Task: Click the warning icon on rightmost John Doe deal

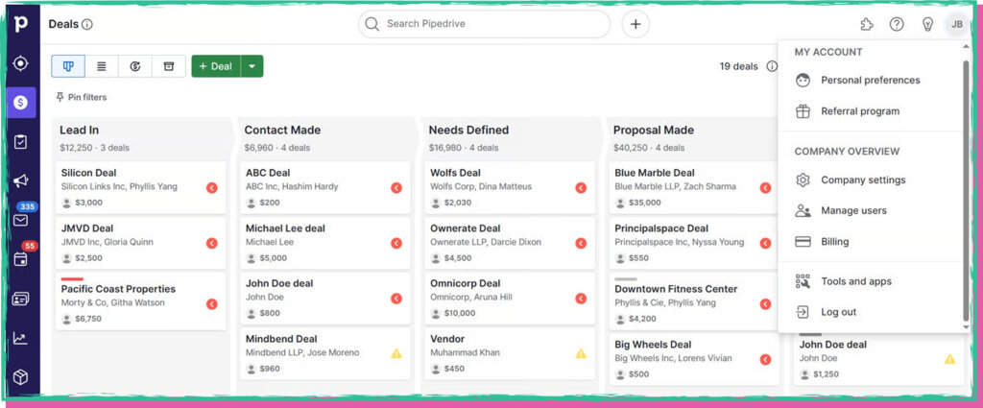Action: point(949,359)
